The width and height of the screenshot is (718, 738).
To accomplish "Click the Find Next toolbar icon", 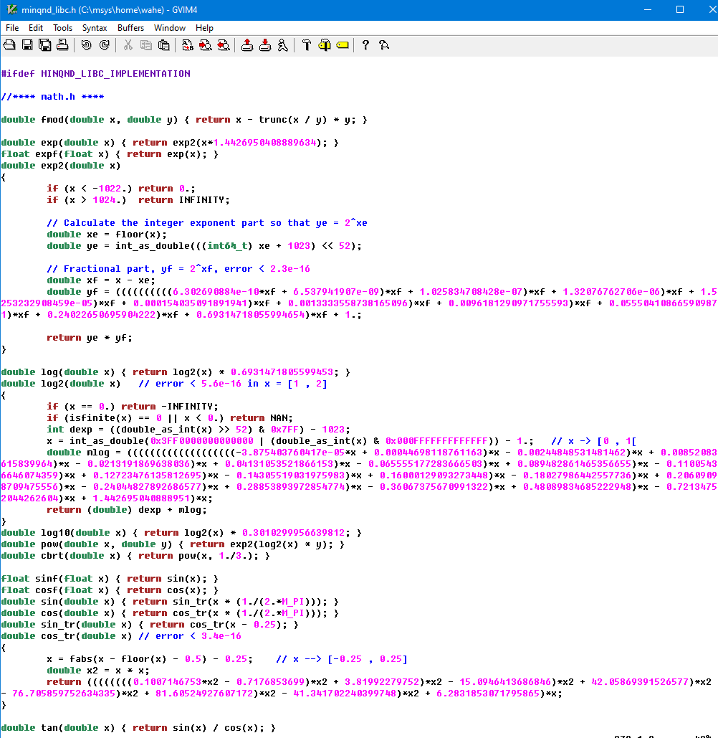I will (x=206, y=45).
